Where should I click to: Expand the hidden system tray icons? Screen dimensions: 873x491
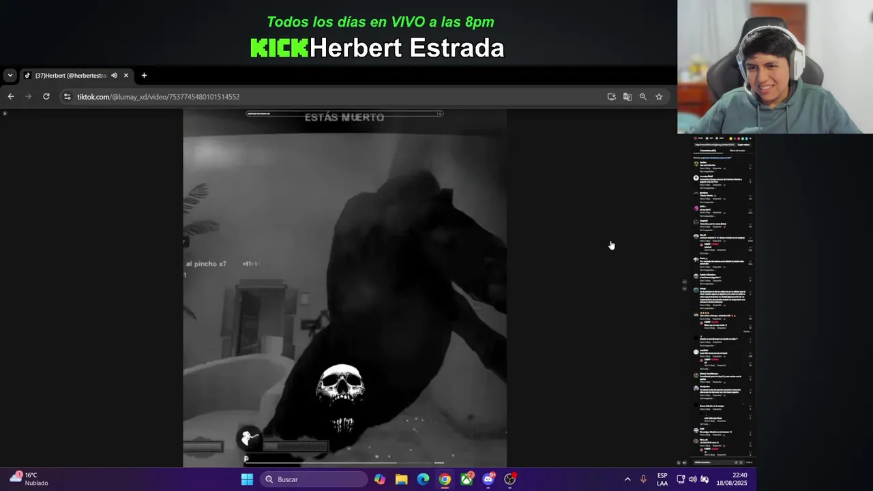(x=627, y=479)
